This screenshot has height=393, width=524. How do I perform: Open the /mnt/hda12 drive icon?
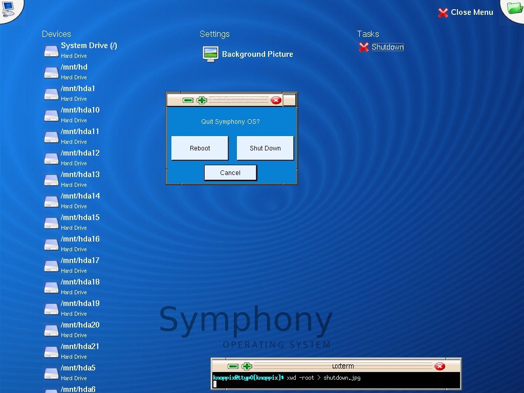coord(52,158)
